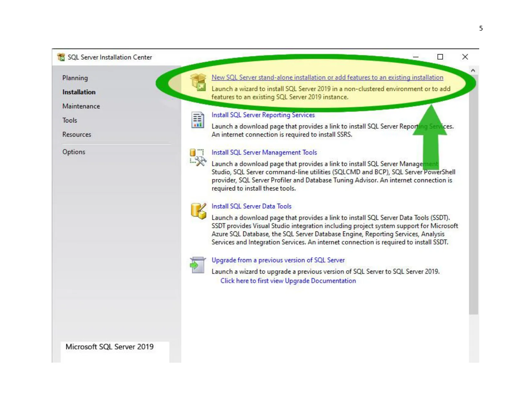Click the Reporting Services document icon
Image resolution: width=531 pixels, height=411 pixels.
(x=198, y=120)
